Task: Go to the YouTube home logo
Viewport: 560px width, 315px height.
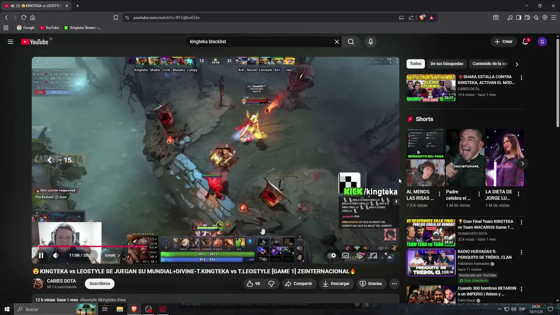Action: pyautogui.click(x=35, y=42)
